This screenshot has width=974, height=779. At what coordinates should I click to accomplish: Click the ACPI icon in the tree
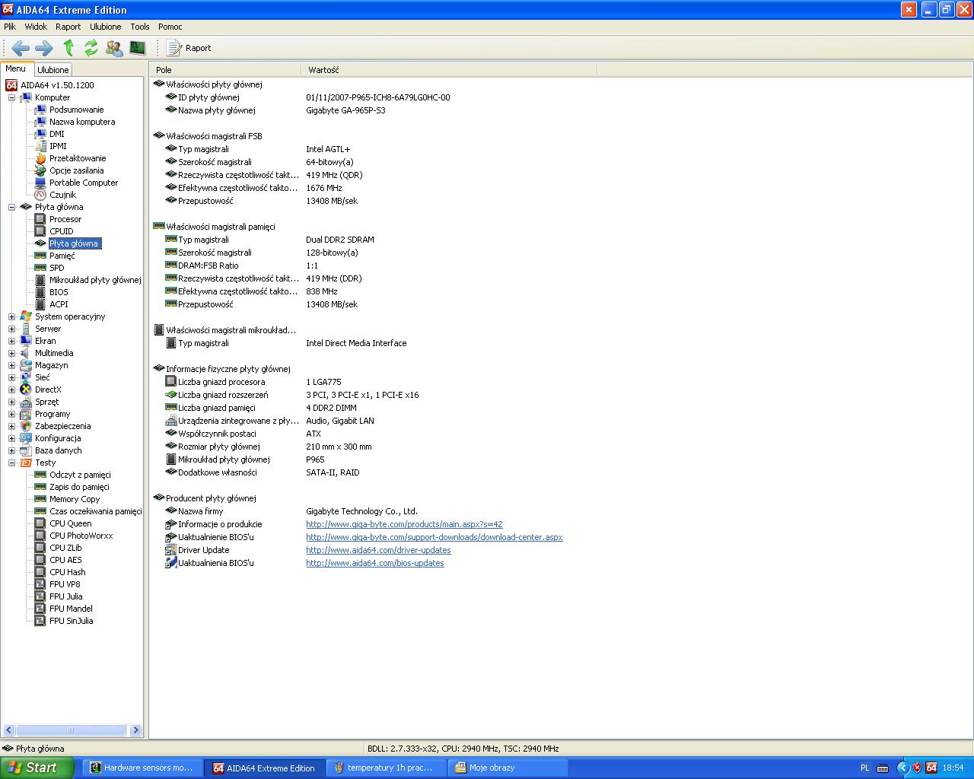[x=40, y=304]
